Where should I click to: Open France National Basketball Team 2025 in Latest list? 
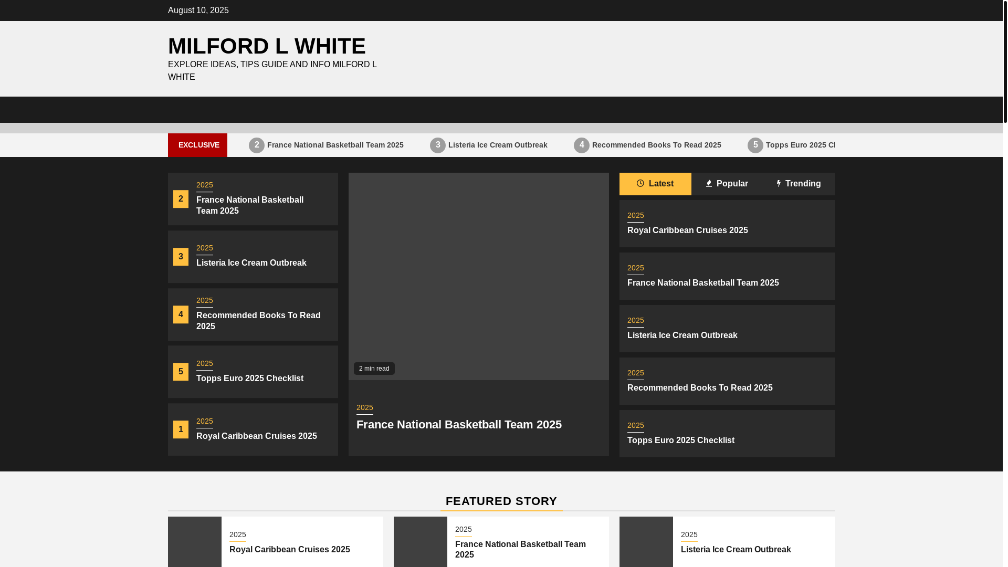click(x=703, y=282)
